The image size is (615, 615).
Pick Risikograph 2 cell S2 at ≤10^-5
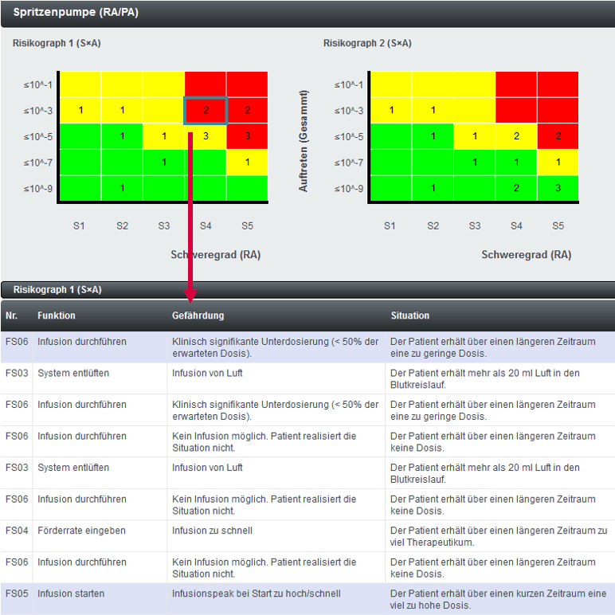point(433,136)
